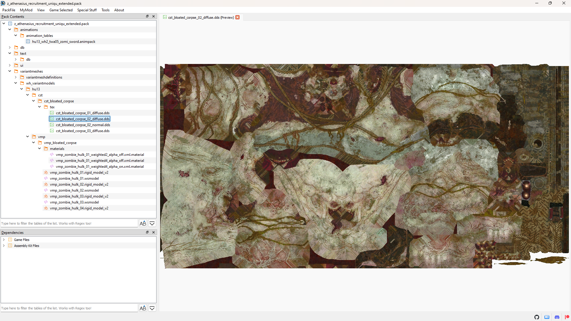Image resolution: width=571 pixels, height=321 pixels.
Task: Select the hu13 folder row
Action: coord(36,89)
